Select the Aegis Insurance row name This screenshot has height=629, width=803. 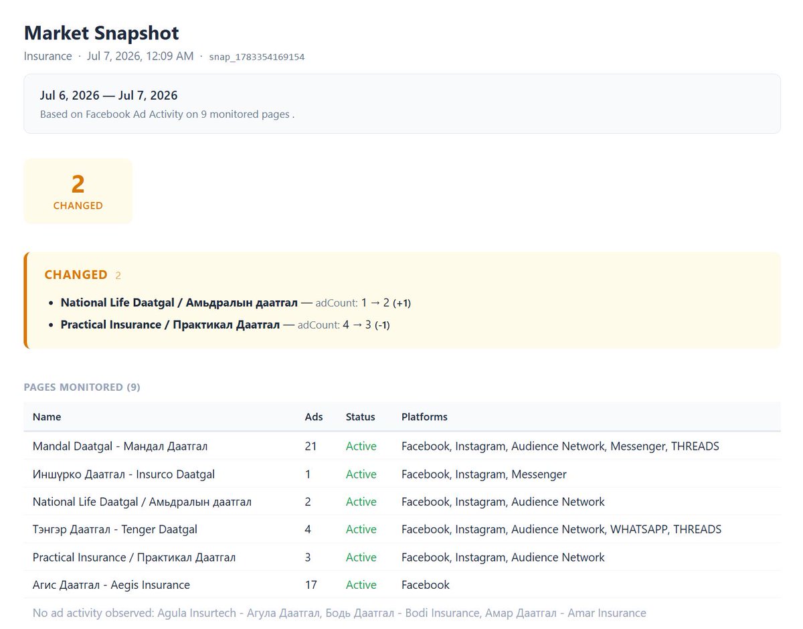point(111,585)
